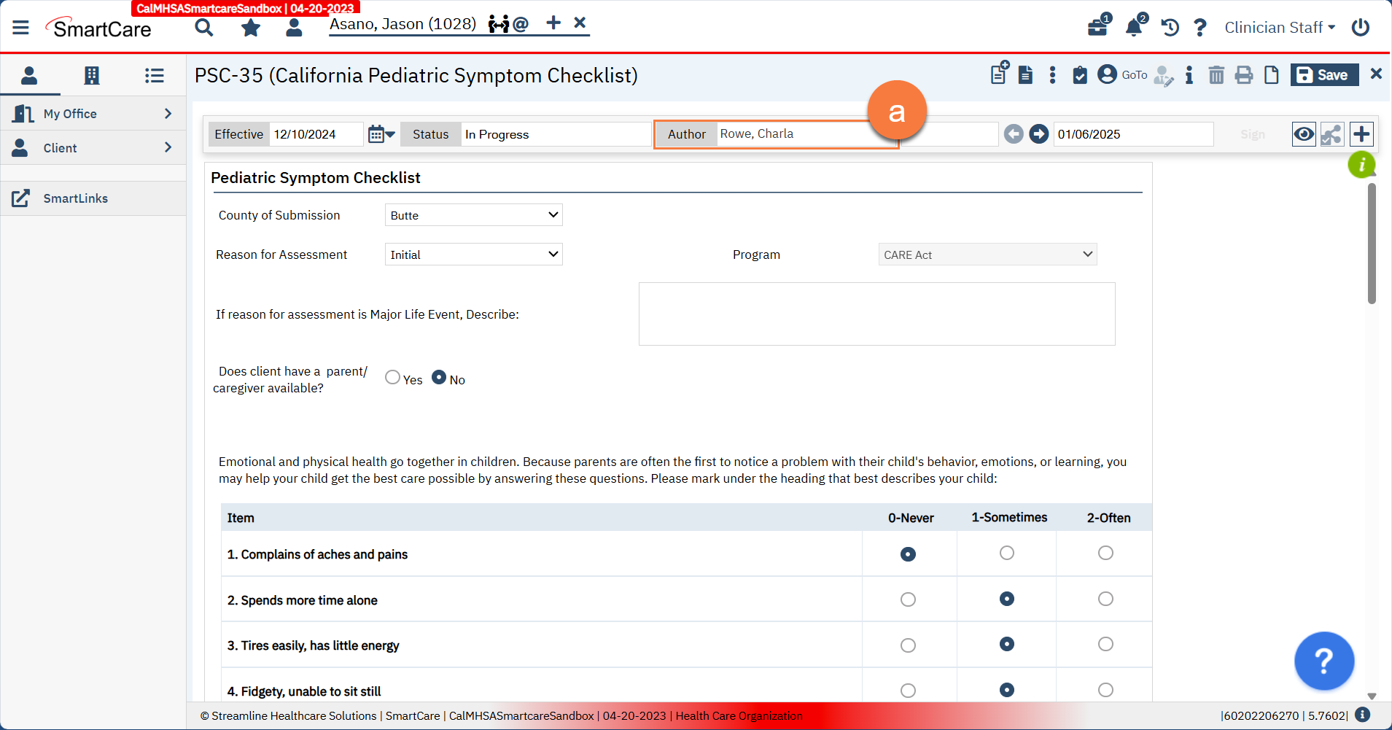Open the search magnifier icon

(x=204, y=28)
